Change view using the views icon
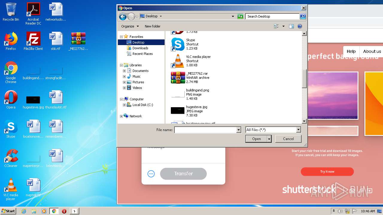 (276, 26)
